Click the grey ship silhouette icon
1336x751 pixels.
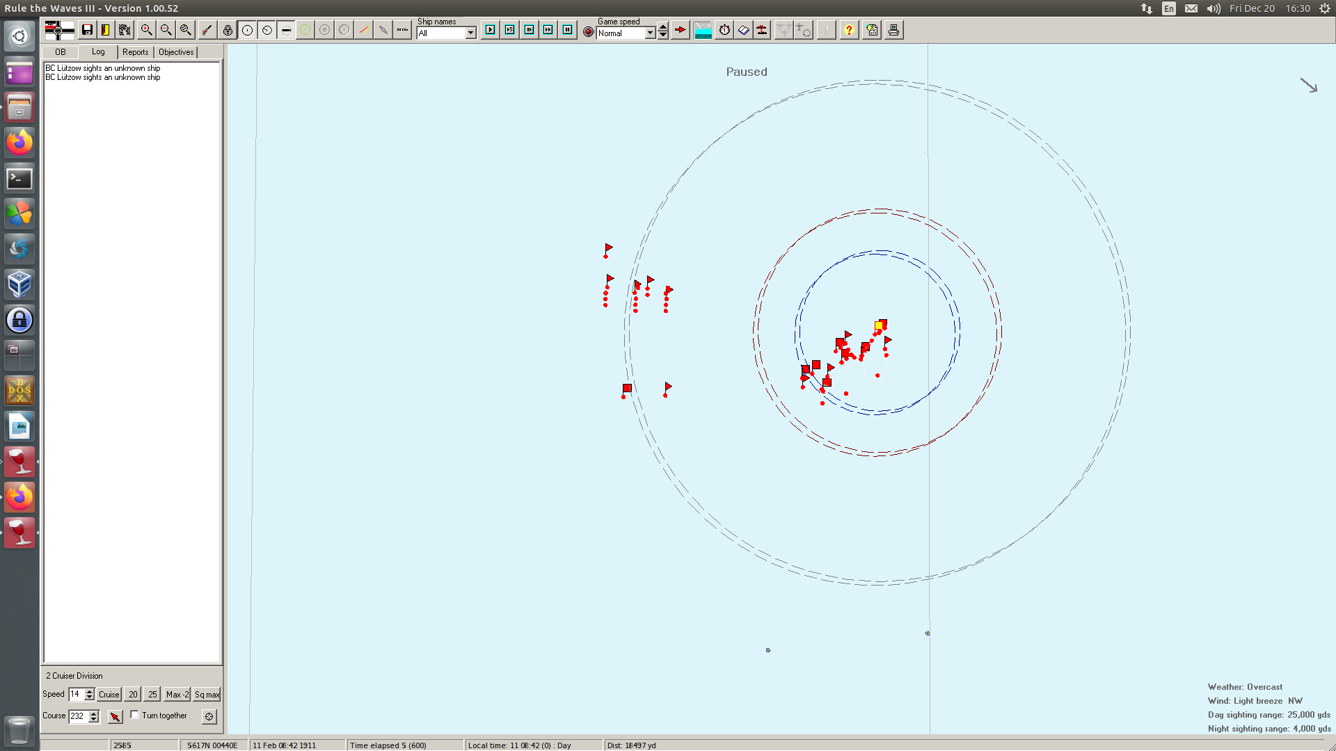click(383, 30)
